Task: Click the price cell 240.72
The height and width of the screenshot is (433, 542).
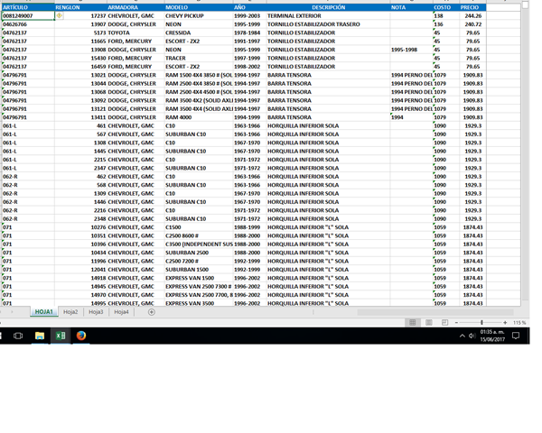Action: (x=472, y=24)
